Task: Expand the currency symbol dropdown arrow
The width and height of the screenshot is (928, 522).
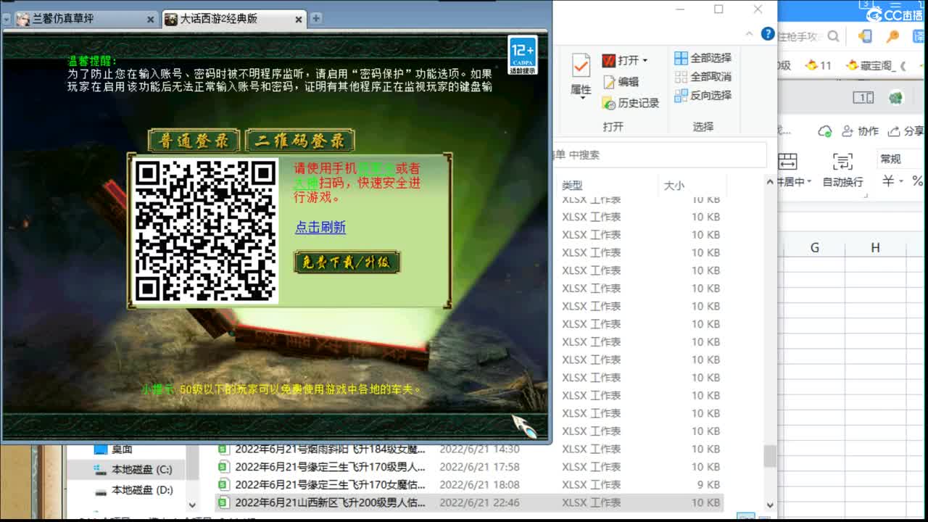Action: [x=901, y=181]
